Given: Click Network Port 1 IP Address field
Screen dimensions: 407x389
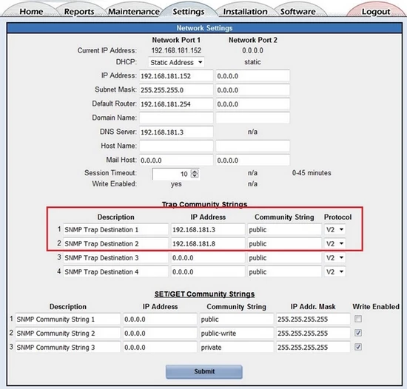Looking at the screenshot, I should [176, 76].
